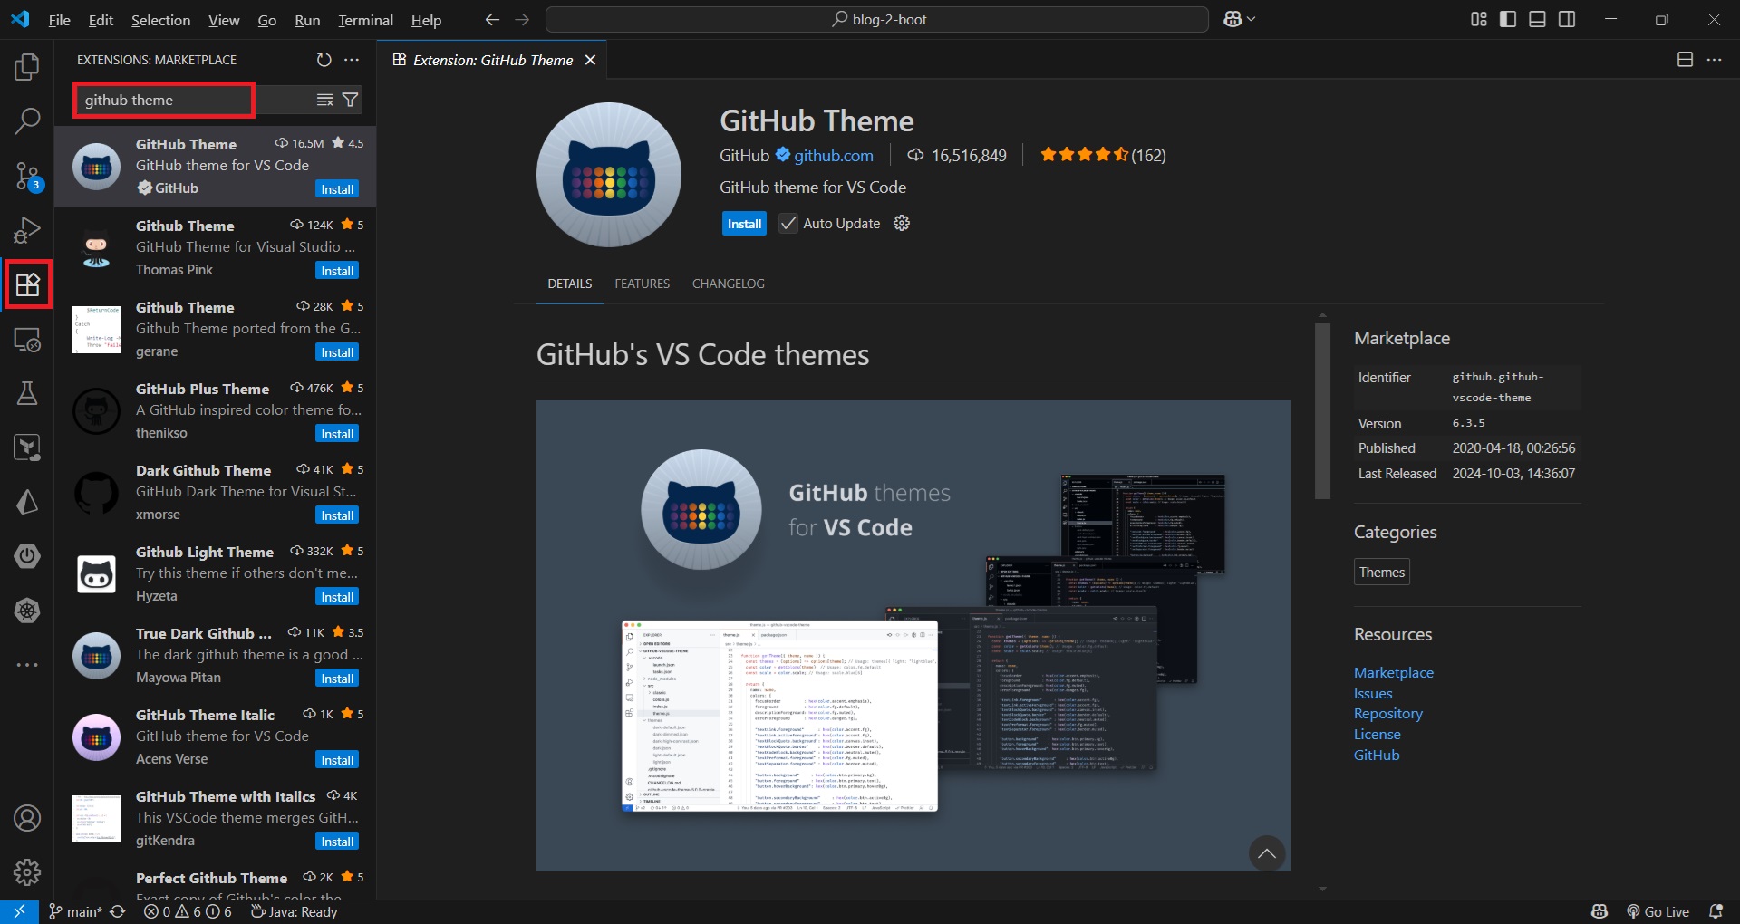Install Dark Github Theme by xmorse
The image size is (1740, 924).
click(x=337, y=515)
